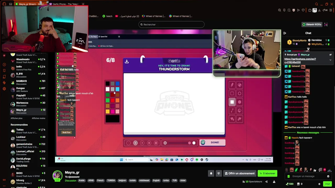Open the browser main menu lines icon

(x=331, y=10)
